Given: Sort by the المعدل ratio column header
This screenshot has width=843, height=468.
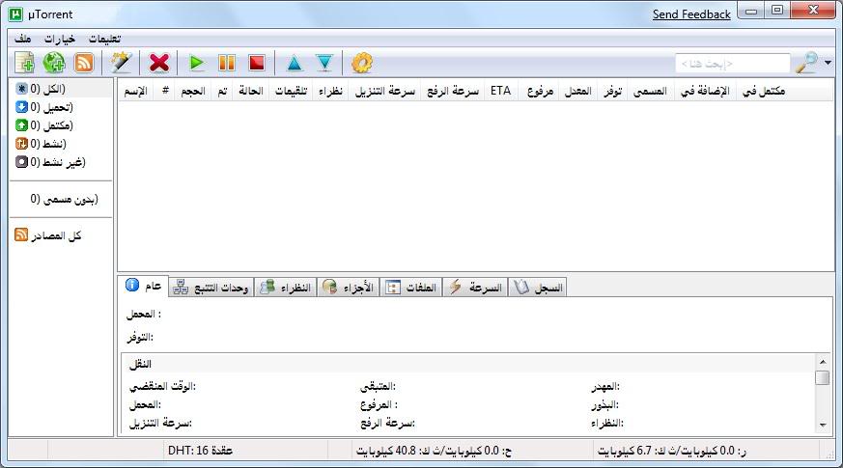Looking at the screenshot, I should coord(578,92).
